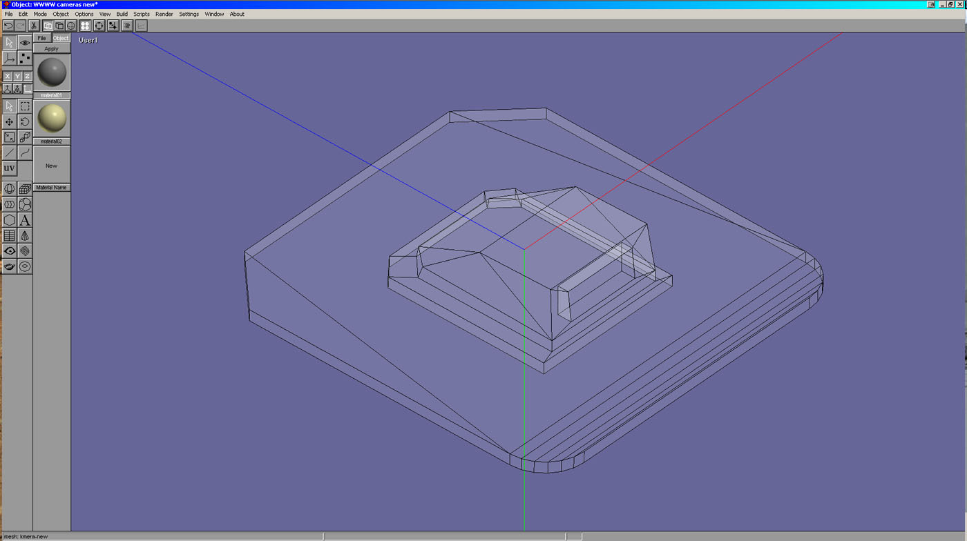The height and width of the screenshot is (541, 967).
Task: Select the Curve drawing tool
Action: pos(25,153)
